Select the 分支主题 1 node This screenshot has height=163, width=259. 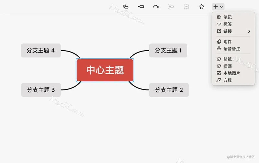point(168,51)
